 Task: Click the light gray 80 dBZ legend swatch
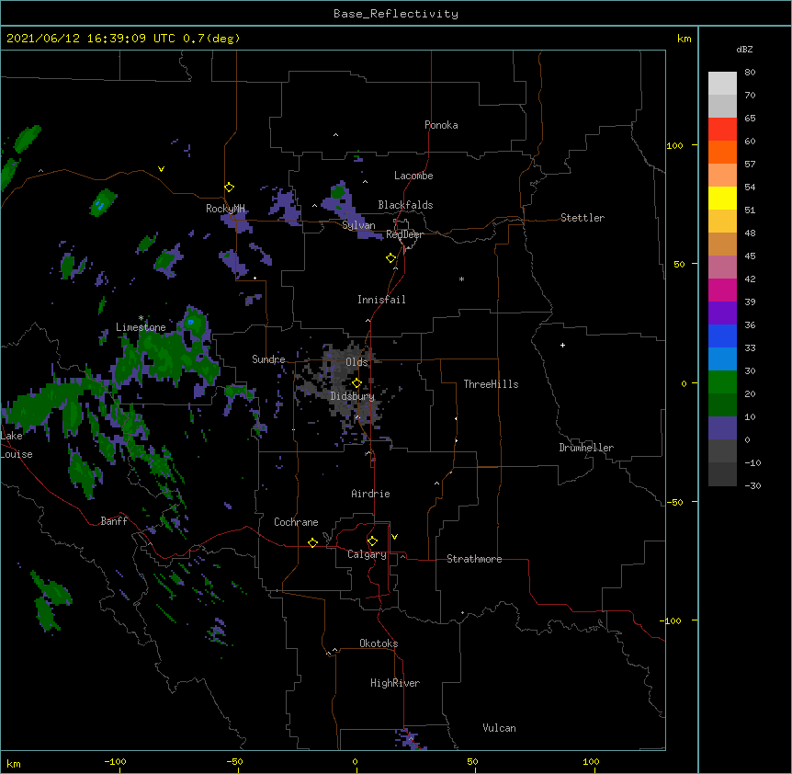722,84
